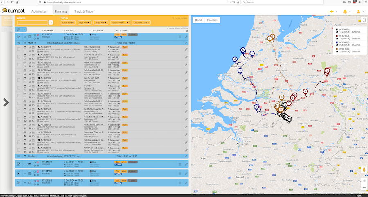Click the notifications bell icon
This screenshot has width=368, height=197.
(x=345, y=11)
